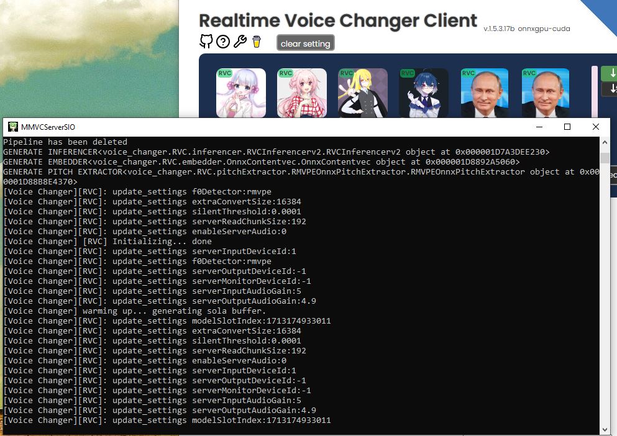This screenshot has width=617, height=436.
Task: Click the version text v.1.5.3.17b onnxgpu-cuda
Action: pyautogui.click(x=526, y=29)
